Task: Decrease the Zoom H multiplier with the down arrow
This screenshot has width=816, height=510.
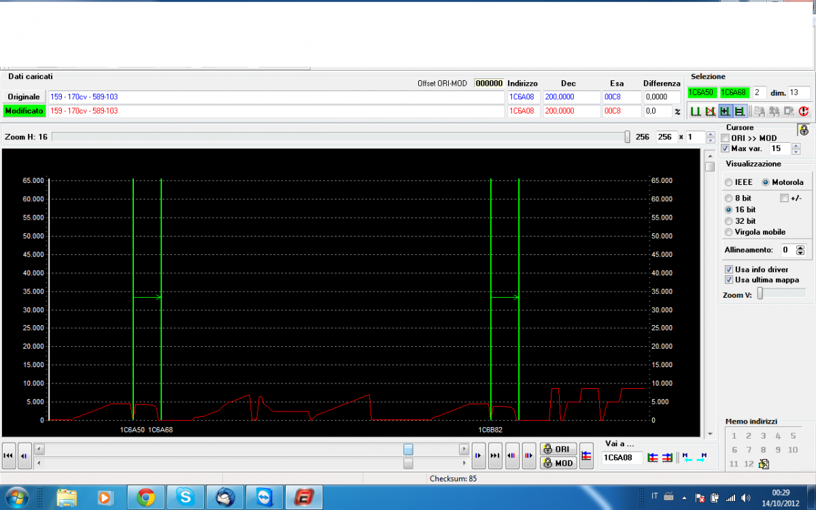Action: [x=711, y=140]
